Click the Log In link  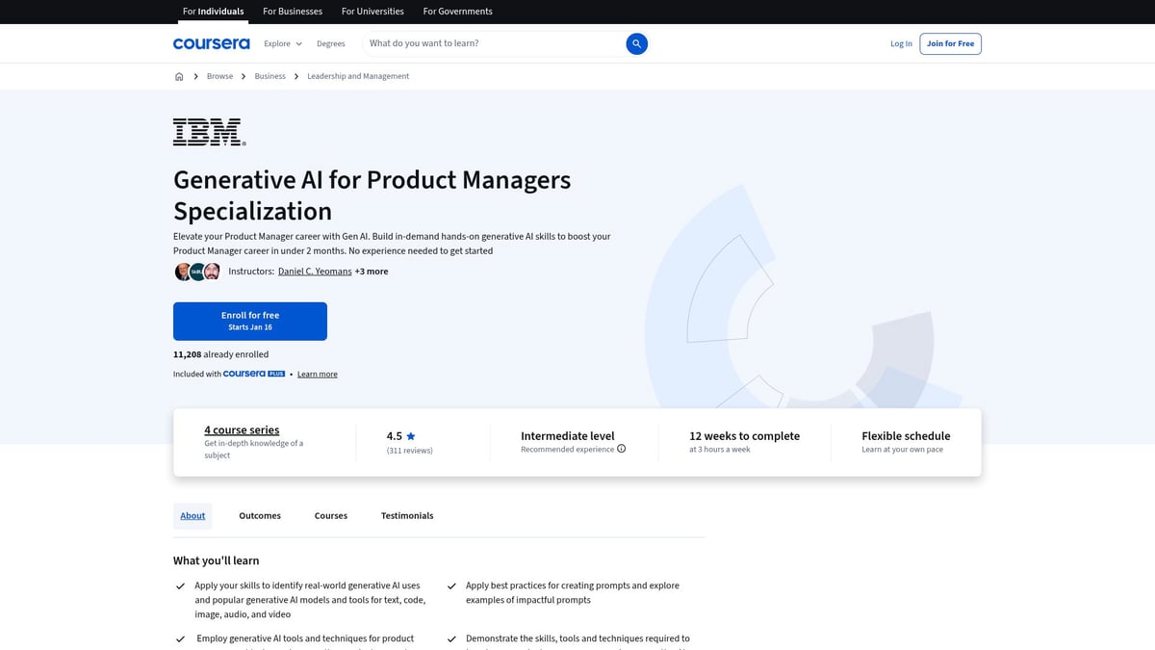point(901,43)
